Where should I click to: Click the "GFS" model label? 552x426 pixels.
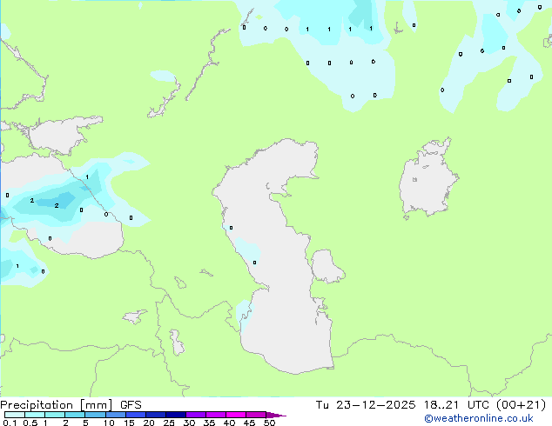coord(131,405)
